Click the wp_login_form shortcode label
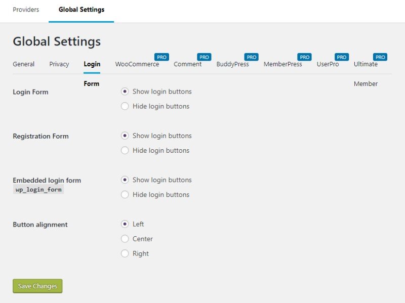 click(x=37, y=190)
